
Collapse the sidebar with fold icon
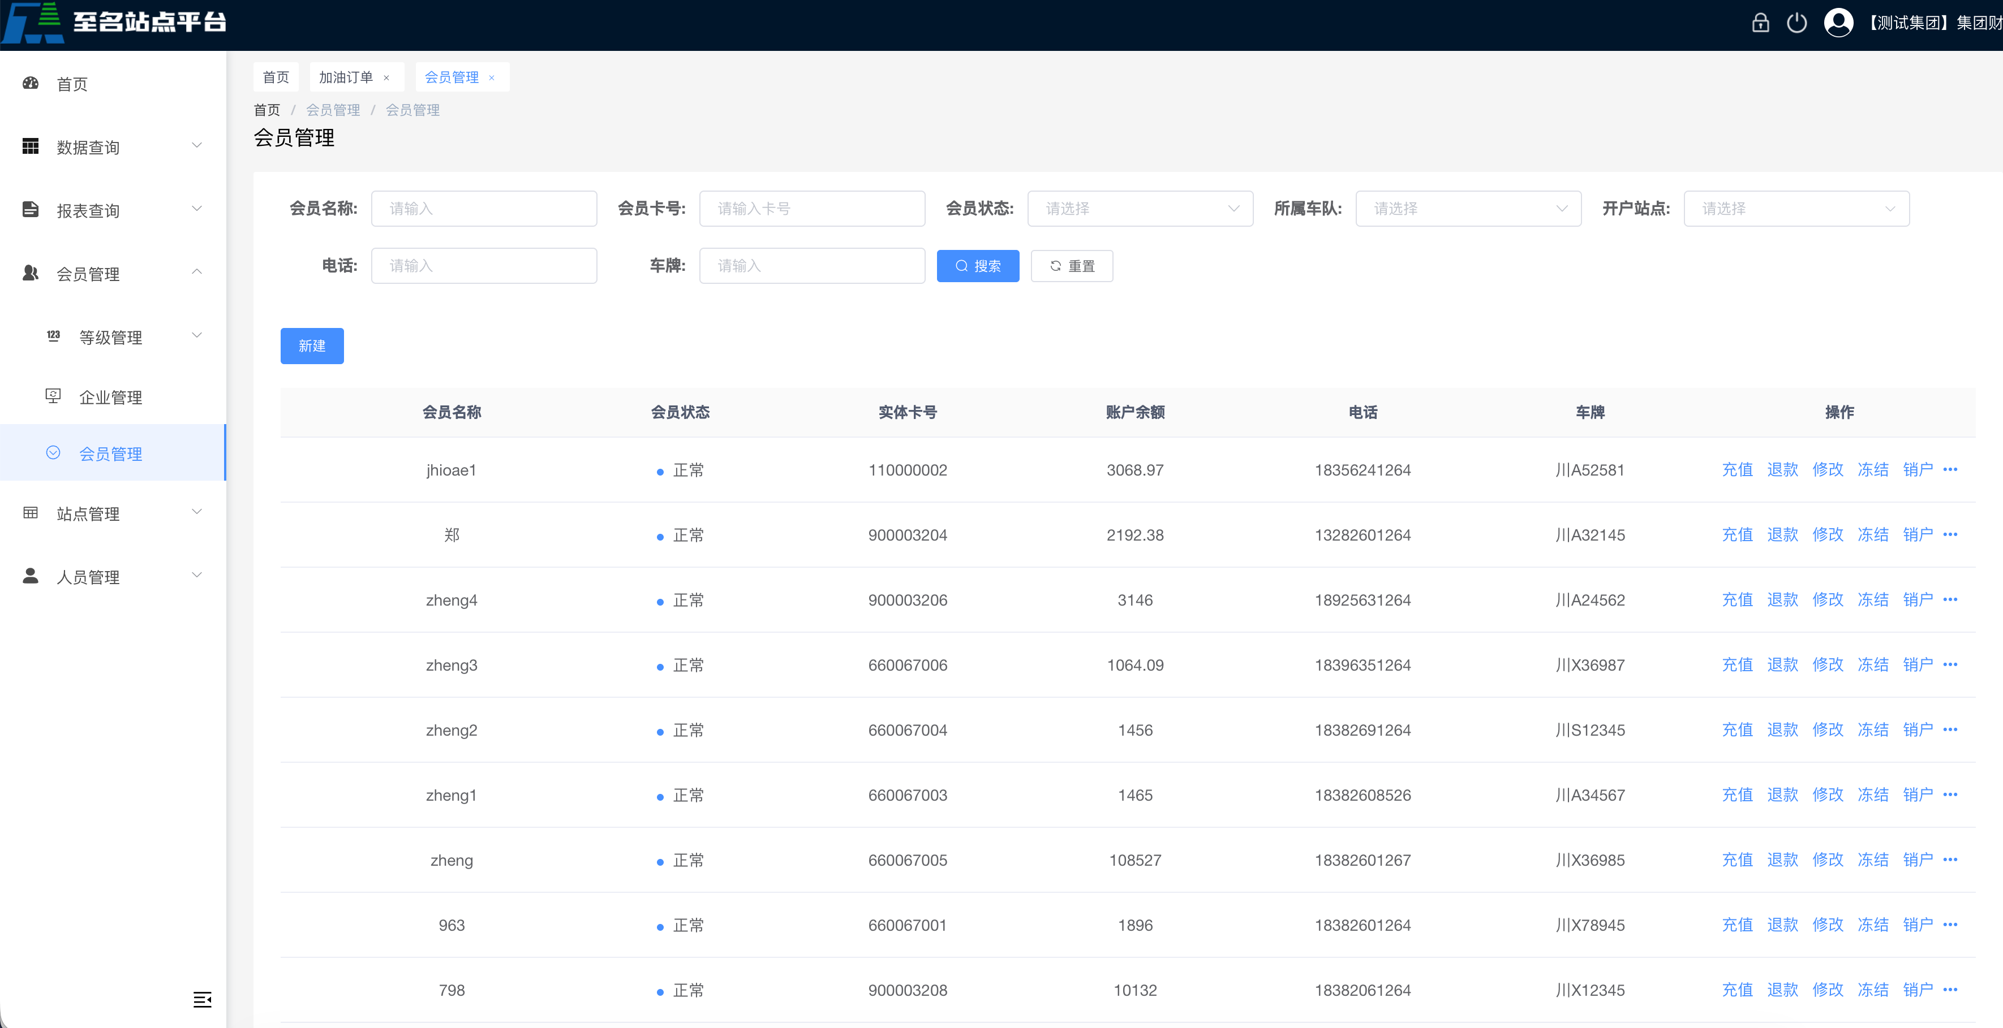click(x=202, y=999)
